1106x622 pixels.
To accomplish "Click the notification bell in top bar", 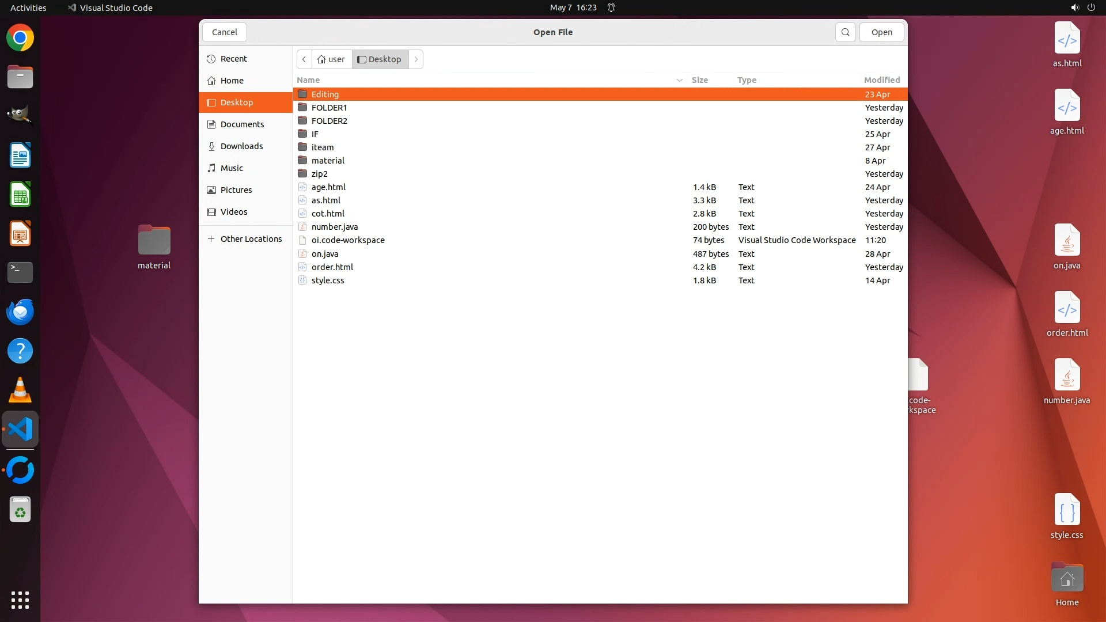I will coord(611,7).
